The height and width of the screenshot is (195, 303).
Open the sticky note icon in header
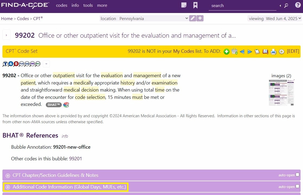pos(184,5)
